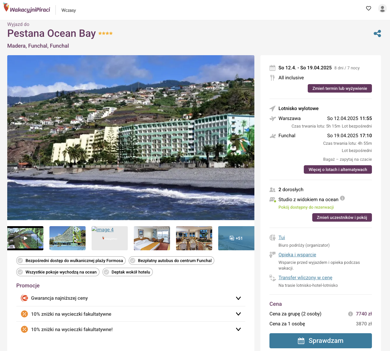Click the support icon beside Opieka i wsparcie
This screenshot has width=390, height=351.
click(272, 255)
